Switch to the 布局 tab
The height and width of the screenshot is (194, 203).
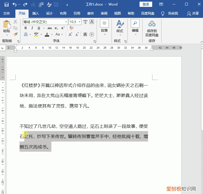pos(63,13)
